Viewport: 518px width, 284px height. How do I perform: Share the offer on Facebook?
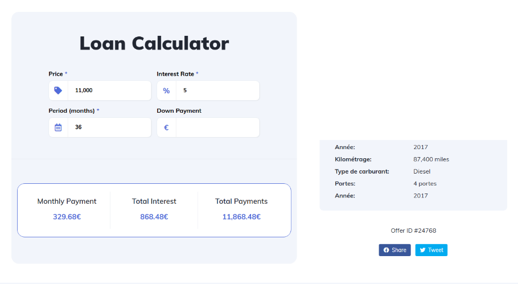point(395,250)
